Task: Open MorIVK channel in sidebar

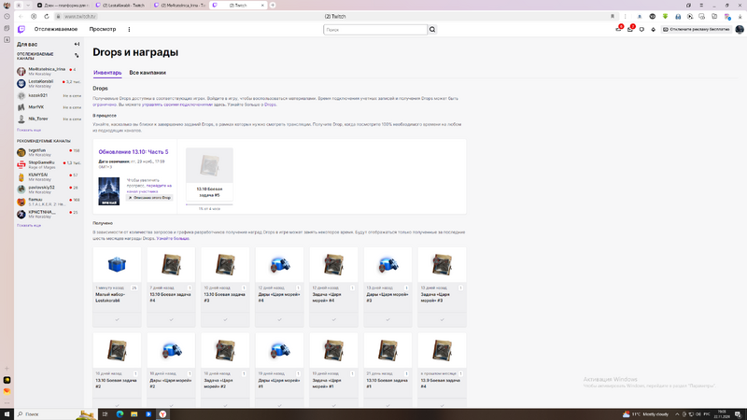Action: (48, 107)
